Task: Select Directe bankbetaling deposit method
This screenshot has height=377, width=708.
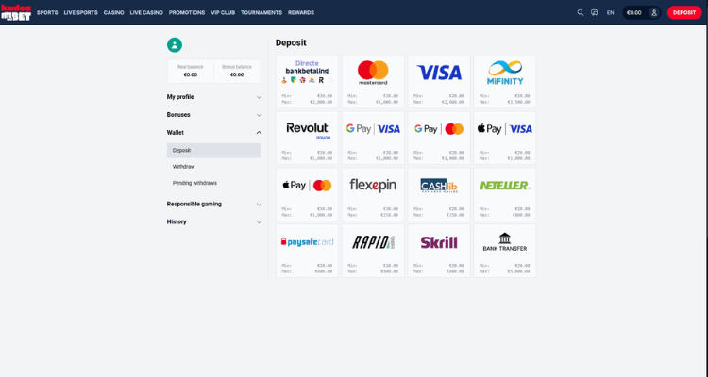Action: point(307,82)
